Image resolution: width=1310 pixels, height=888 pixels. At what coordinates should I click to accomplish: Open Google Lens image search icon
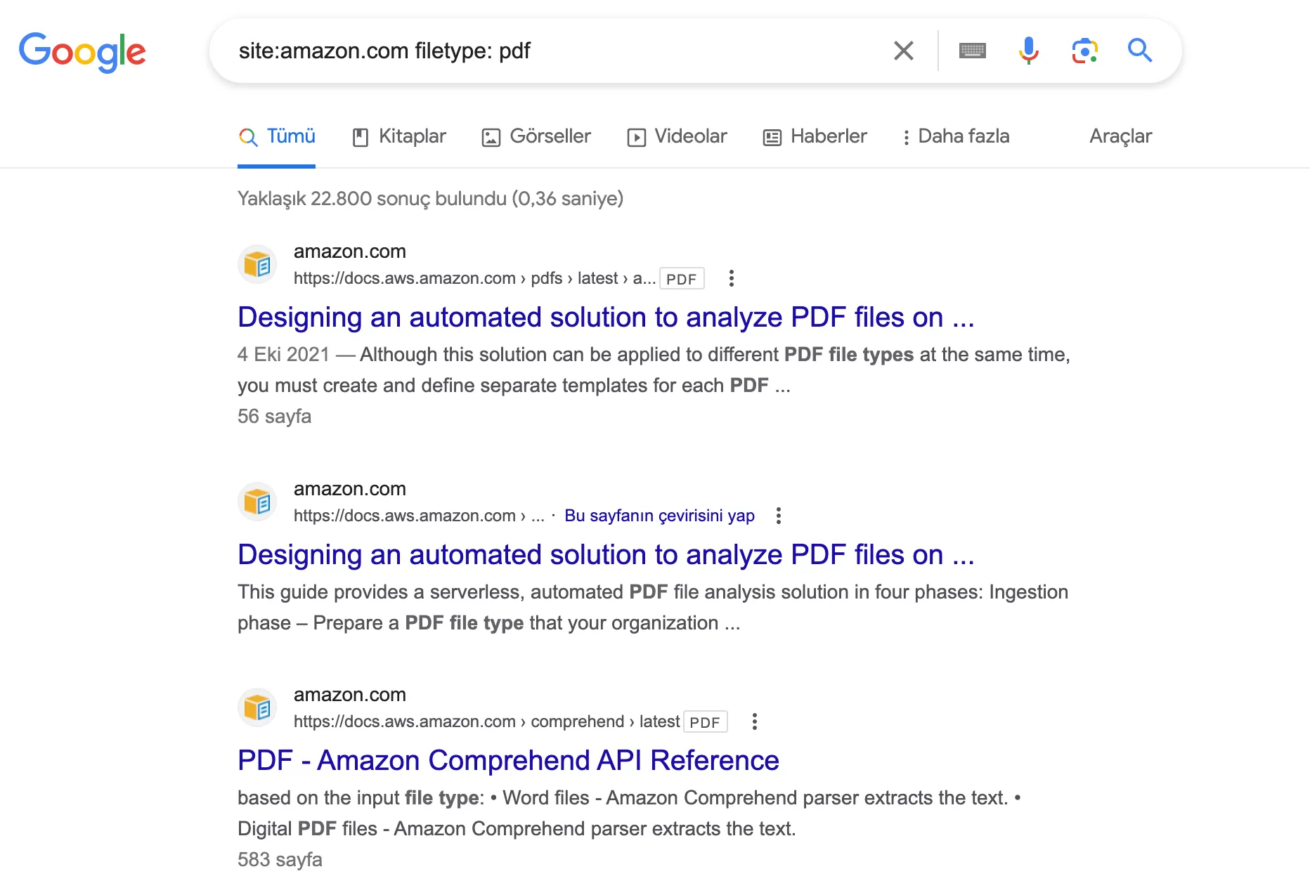1084,51
